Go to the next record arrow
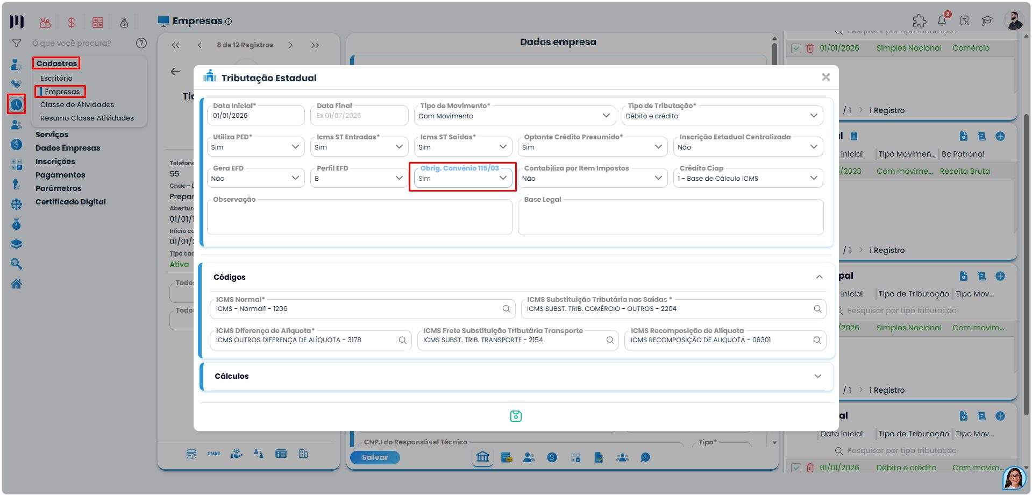 (x=291, y=45)
